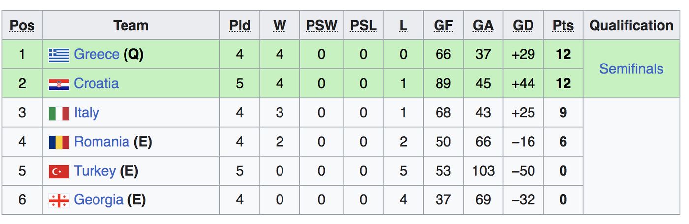
Task: Visit the Georgia team link
Action: [x=98, y=200]
